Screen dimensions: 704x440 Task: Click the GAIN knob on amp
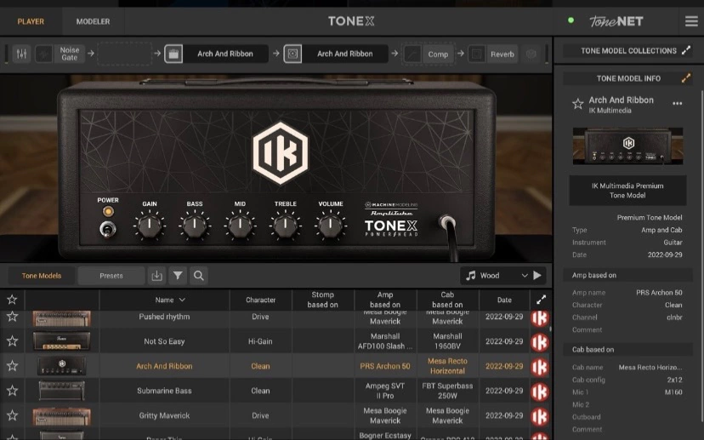[150, 226]
